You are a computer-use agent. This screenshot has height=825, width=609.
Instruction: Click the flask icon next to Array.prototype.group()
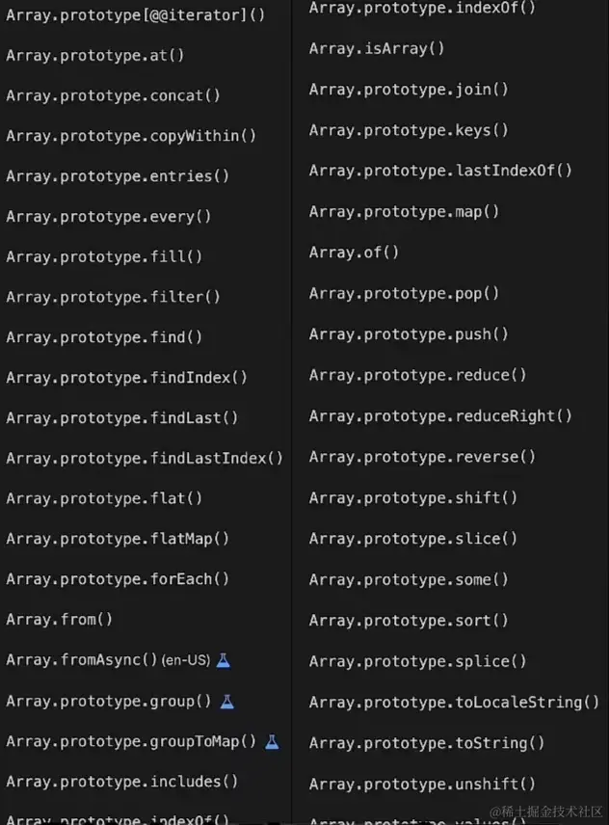point(227,701)
